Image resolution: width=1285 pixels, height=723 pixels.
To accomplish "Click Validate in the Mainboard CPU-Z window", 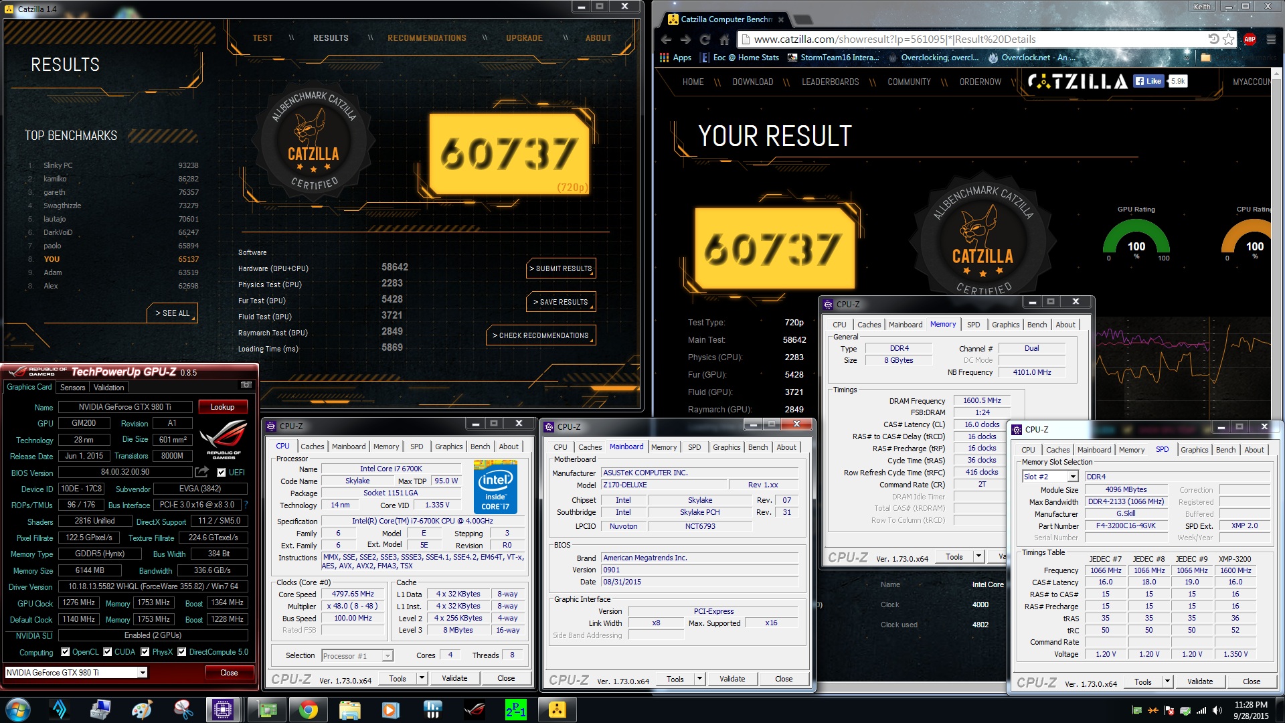I will pyautogui.click(x=732, y=679).
